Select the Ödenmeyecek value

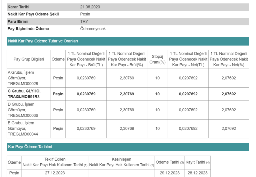93,29
